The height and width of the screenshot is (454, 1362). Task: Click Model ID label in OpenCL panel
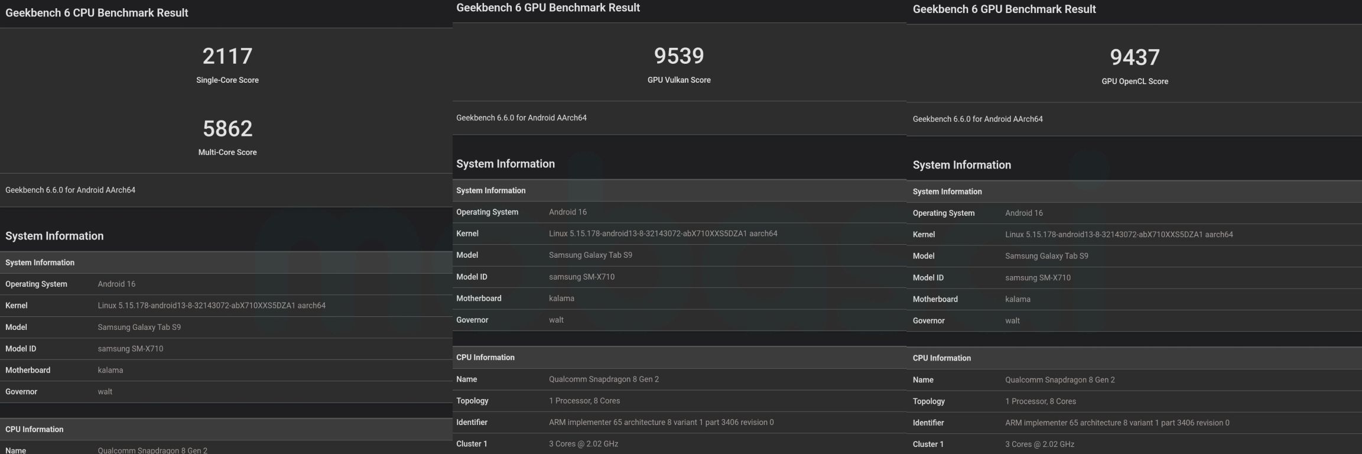tap(928, 278)
